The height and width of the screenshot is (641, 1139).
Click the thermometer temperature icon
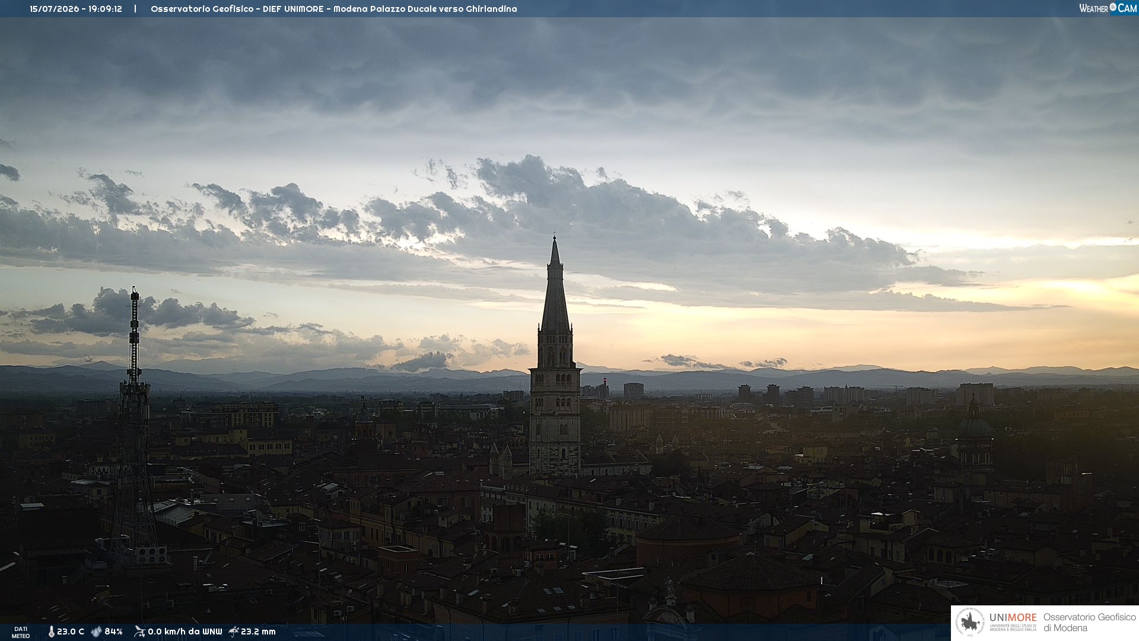pos(51,632)
